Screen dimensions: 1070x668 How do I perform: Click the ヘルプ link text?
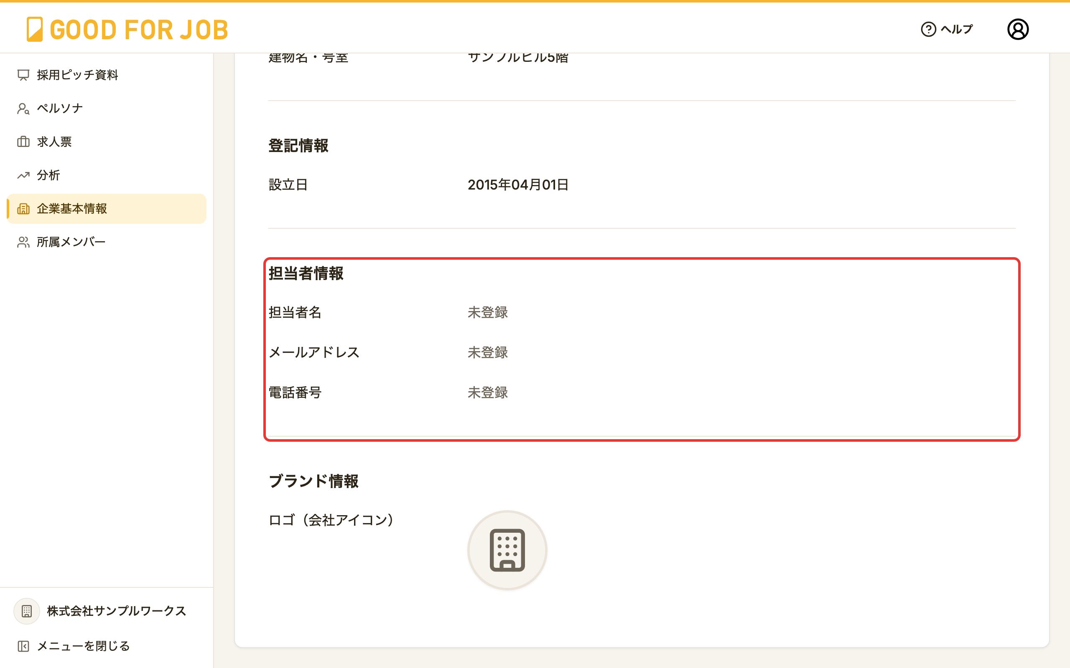[956, 29]
